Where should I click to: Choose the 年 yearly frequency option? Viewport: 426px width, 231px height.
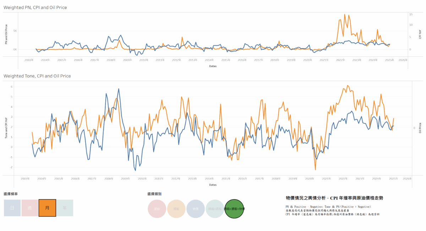coord(65,208)
